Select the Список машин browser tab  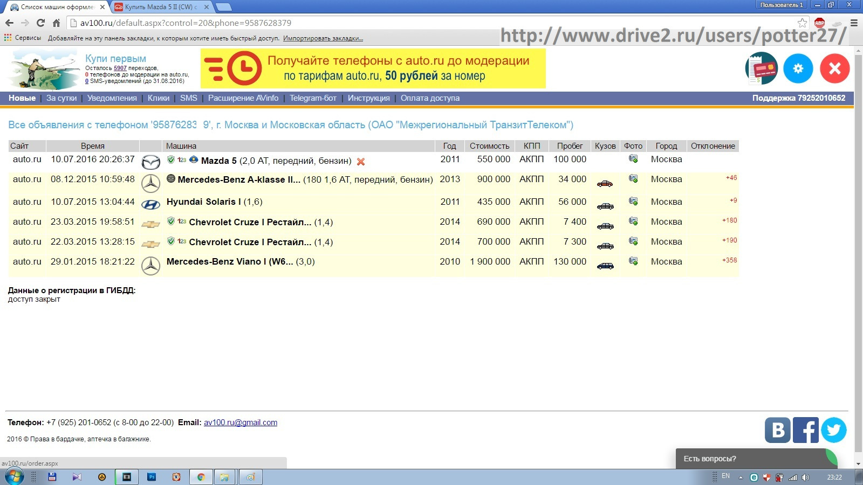(57, 7)
